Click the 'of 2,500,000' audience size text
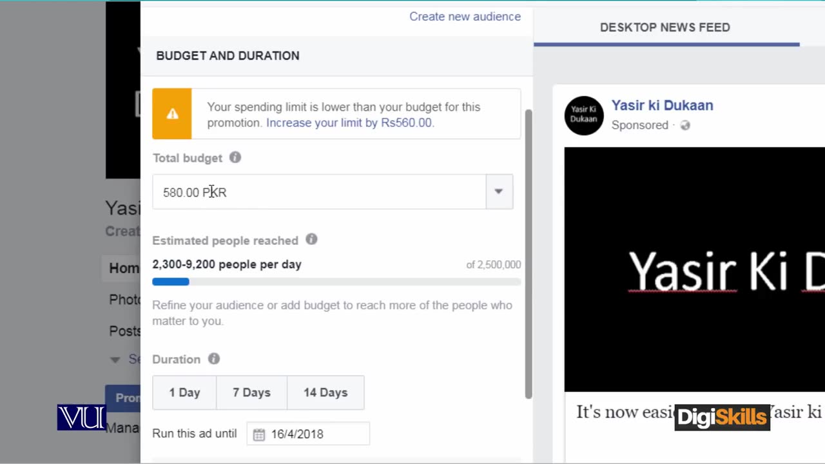The image size is (825, 464). [494, 265]
